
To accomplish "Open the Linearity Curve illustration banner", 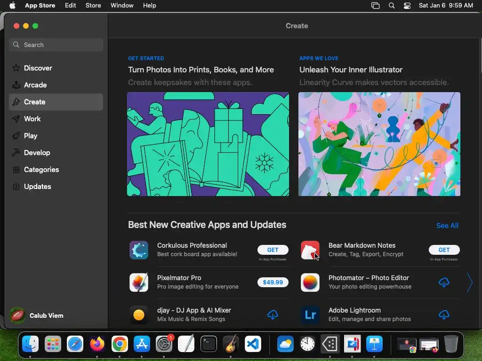I will tap(379, 144).
